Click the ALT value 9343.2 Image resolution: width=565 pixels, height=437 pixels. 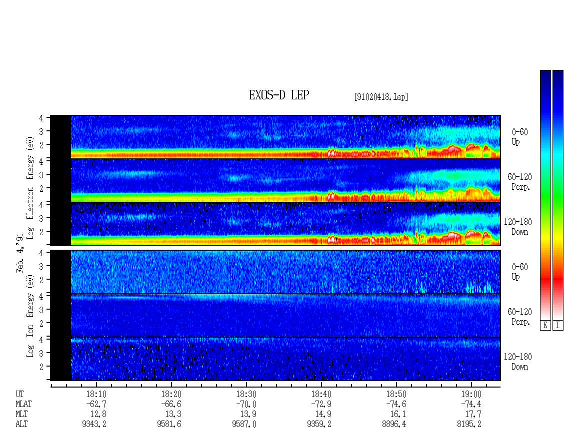click(94, 424)
